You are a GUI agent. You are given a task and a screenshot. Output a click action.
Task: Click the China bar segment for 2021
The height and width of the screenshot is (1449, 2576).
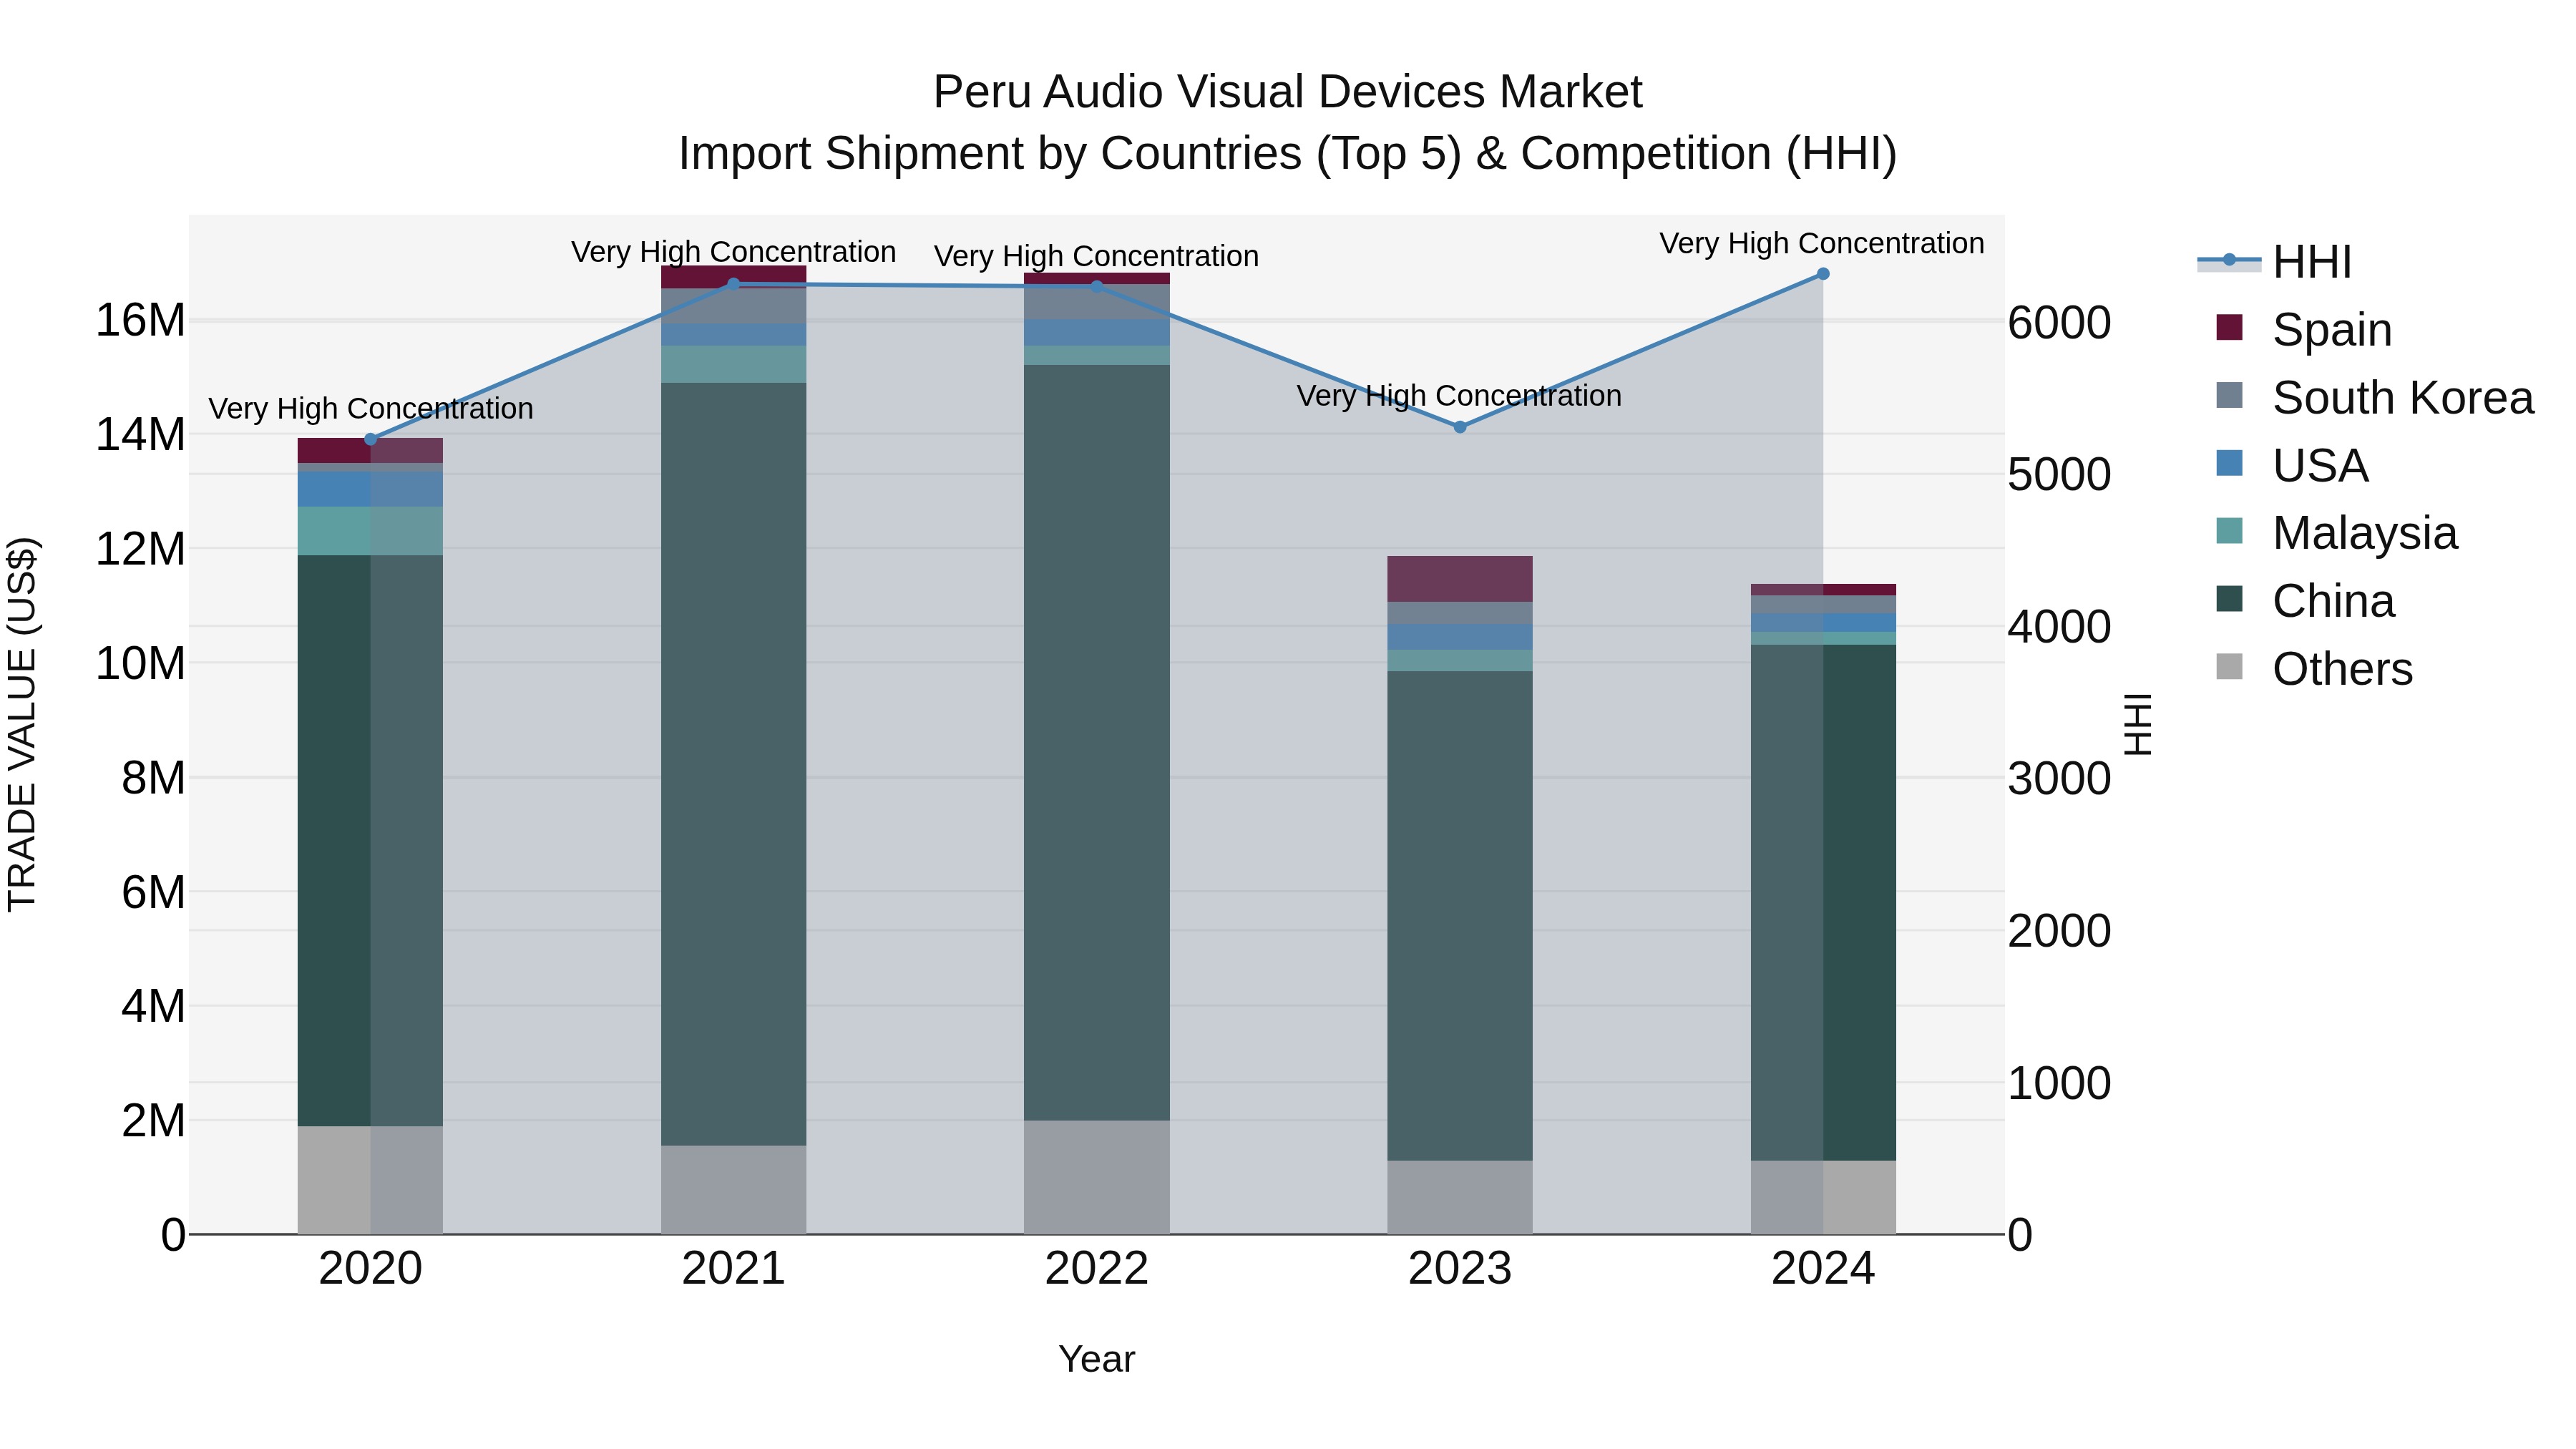(x=733, y=764)
